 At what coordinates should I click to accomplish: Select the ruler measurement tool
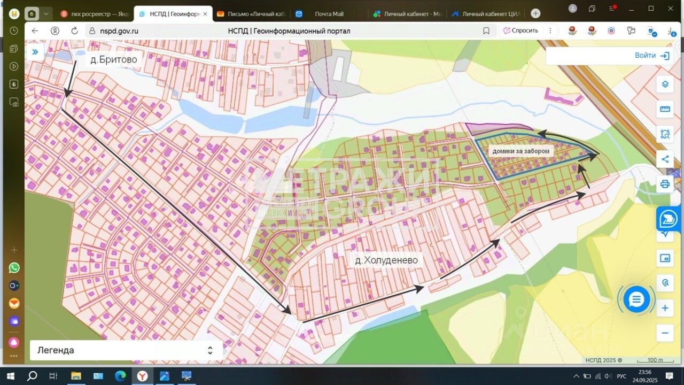click(x=665, y=110)
